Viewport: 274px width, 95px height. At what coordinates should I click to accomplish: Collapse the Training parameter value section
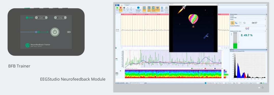click(248, 31)
